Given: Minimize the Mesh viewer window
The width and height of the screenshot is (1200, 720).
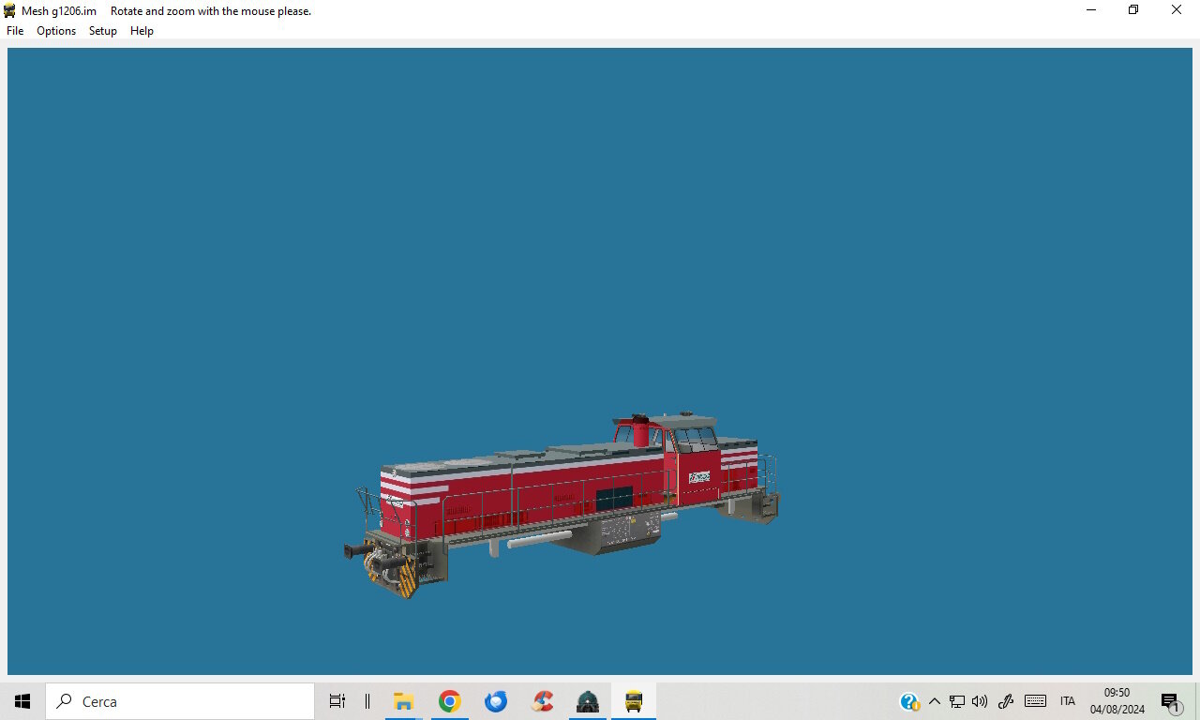Looking at the screenshot, I should click(x=1091, y=10).
